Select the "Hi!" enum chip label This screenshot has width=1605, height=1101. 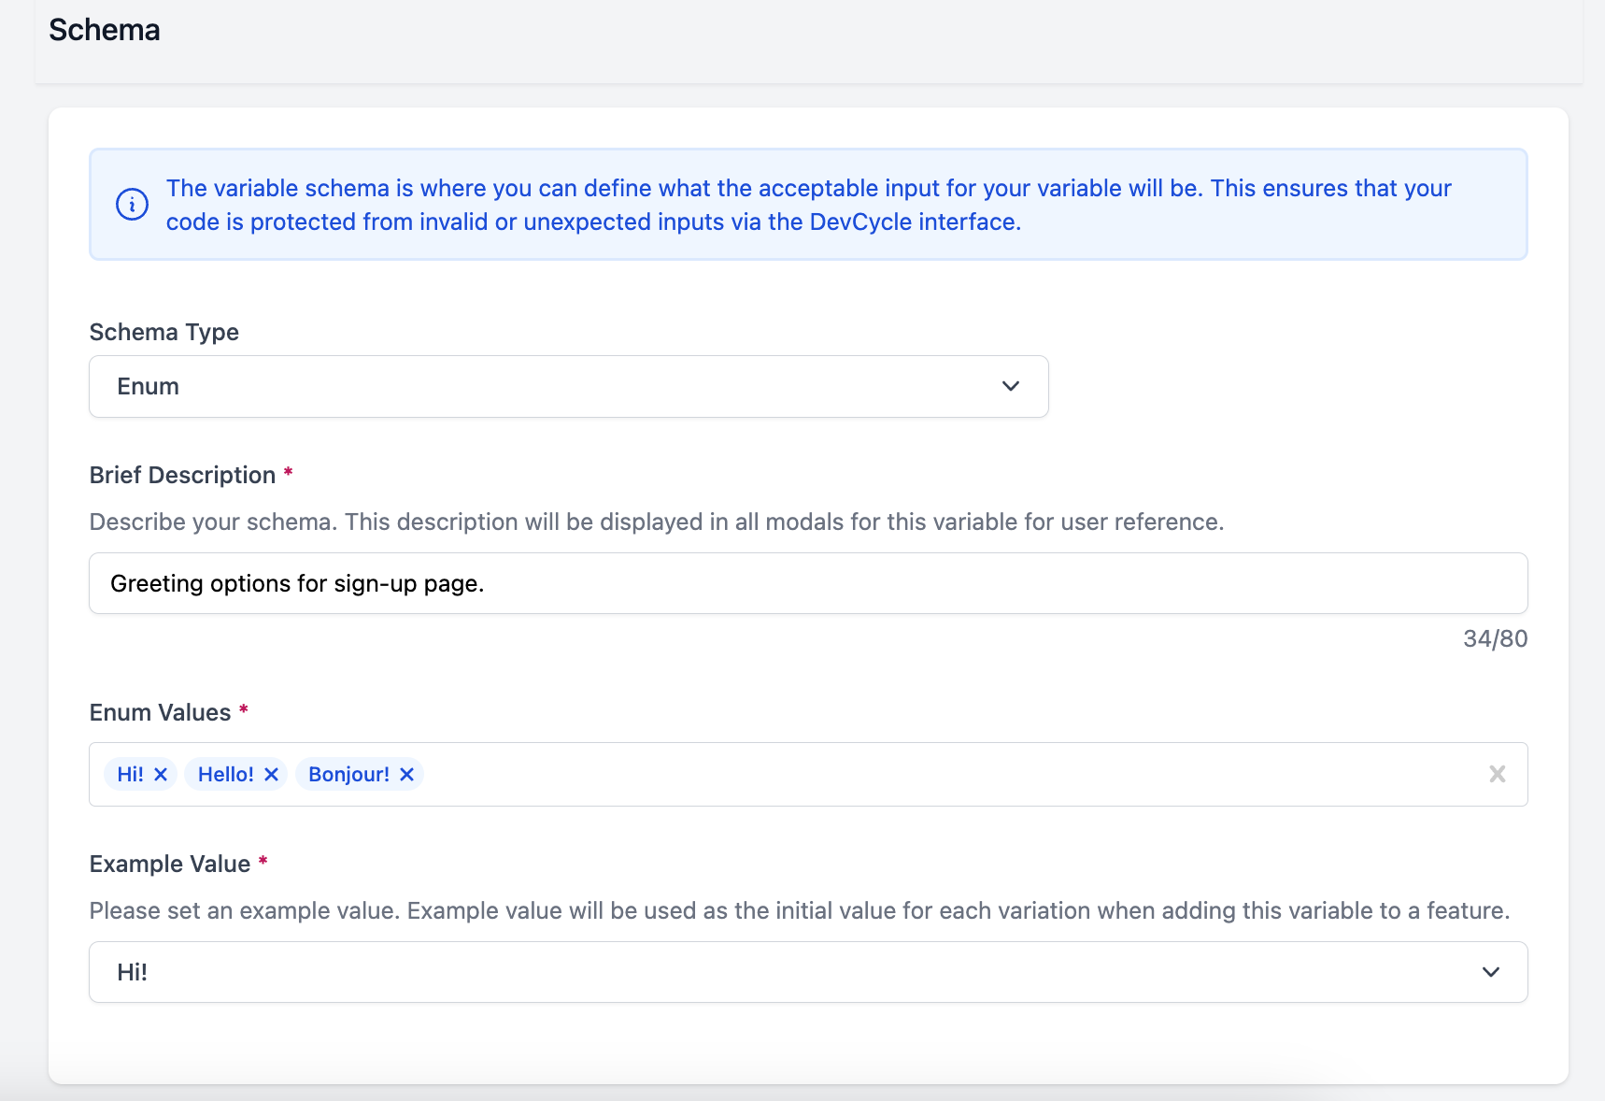[128, 774]
